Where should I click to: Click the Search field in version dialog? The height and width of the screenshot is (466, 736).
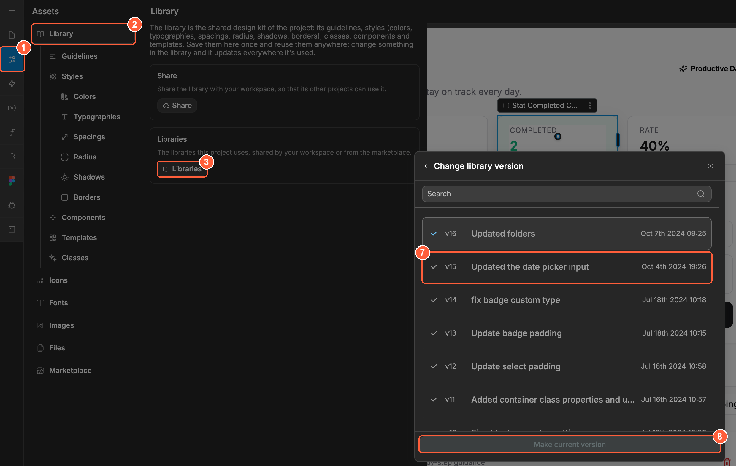pyautogui.click(x=566, y=194)
